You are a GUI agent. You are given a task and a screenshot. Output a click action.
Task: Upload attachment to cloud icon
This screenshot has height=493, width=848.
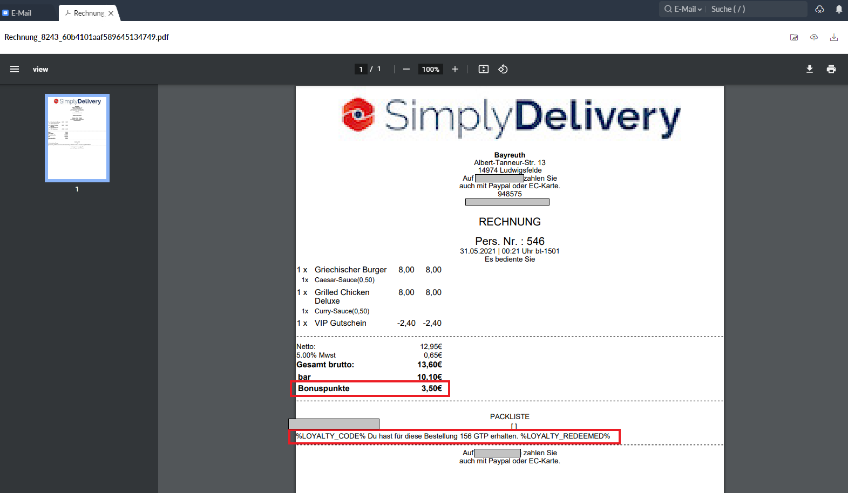[814, 37]
